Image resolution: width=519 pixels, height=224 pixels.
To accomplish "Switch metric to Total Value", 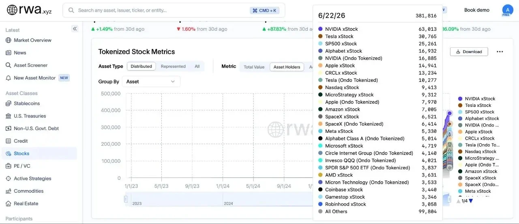I will click(x=254, y=67).
